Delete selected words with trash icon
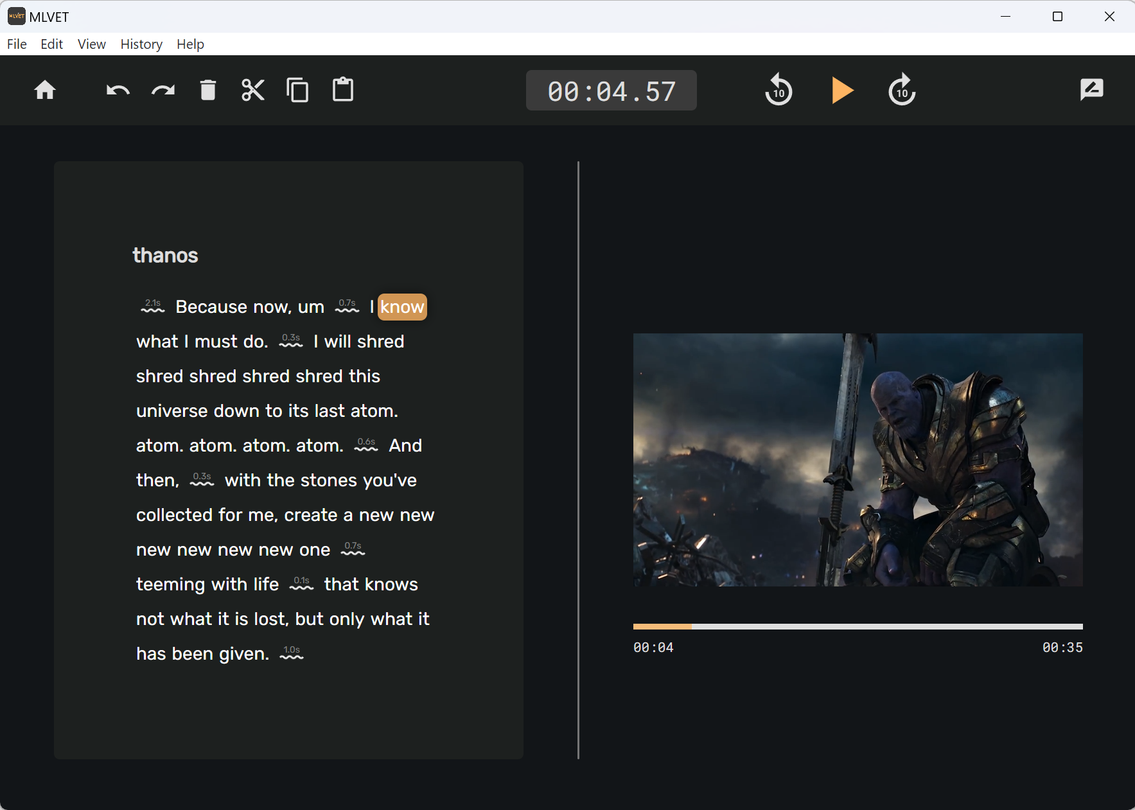 pyautogui.click(x=208, y=90)
